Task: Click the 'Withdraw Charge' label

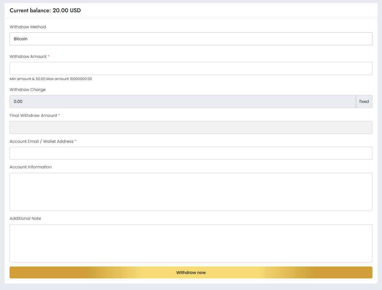Action: pyautogui.click(x=28, y=90)
